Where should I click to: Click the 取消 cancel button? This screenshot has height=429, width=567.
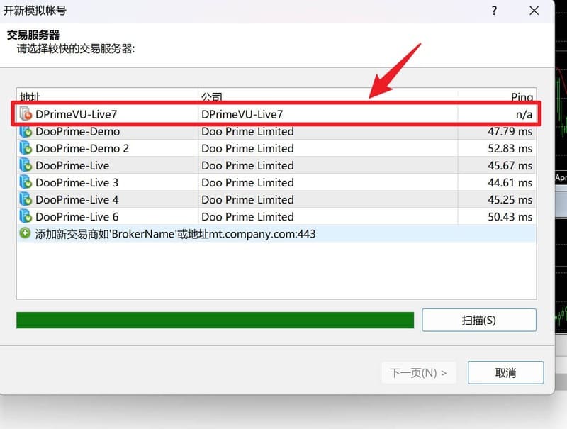pyautogui.click(x=505, y=372)
